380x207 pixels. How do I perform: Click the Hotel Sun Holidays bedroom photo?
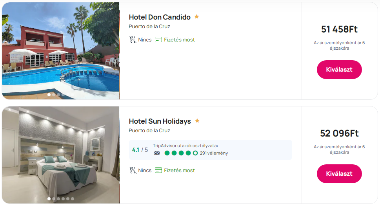point(61,155)
